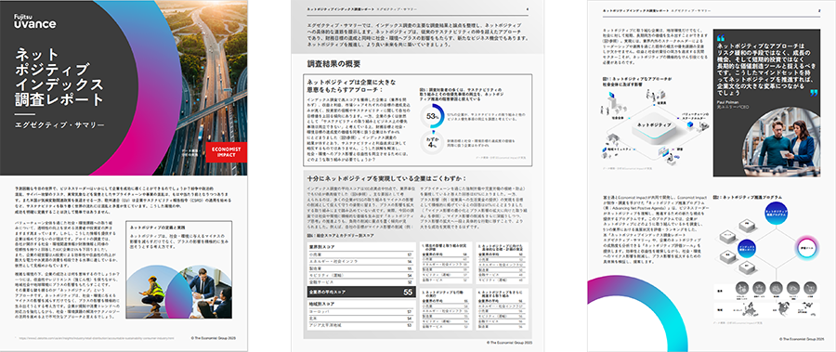Click the アジア太平洋地域 row in regional scores
Viewport: 836px width, 352px height.
pyautogui.click(x=361, y=324)
